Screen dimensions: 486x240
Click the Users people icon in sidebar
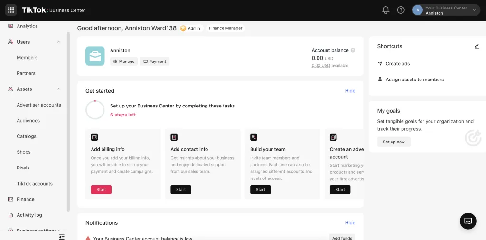point(10,42)
